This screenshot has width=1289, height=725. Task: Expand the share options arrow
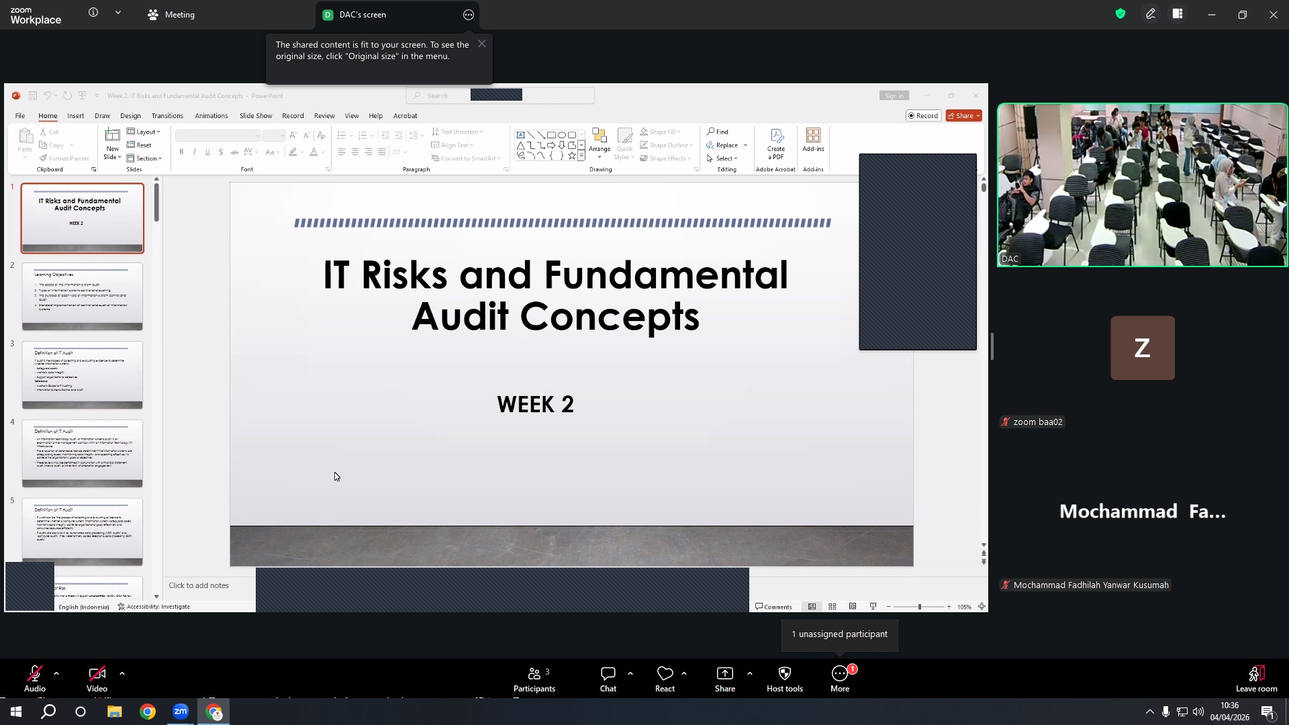(x=750, y=673)
